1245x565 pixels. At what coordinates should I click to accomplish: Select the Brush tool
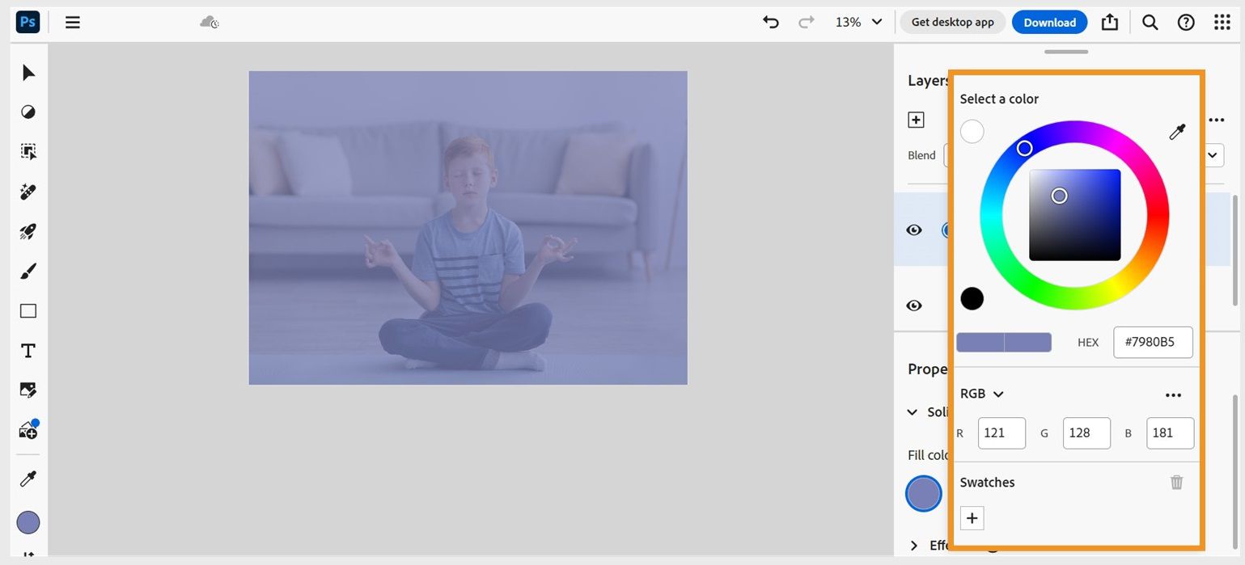coord(27,271)
